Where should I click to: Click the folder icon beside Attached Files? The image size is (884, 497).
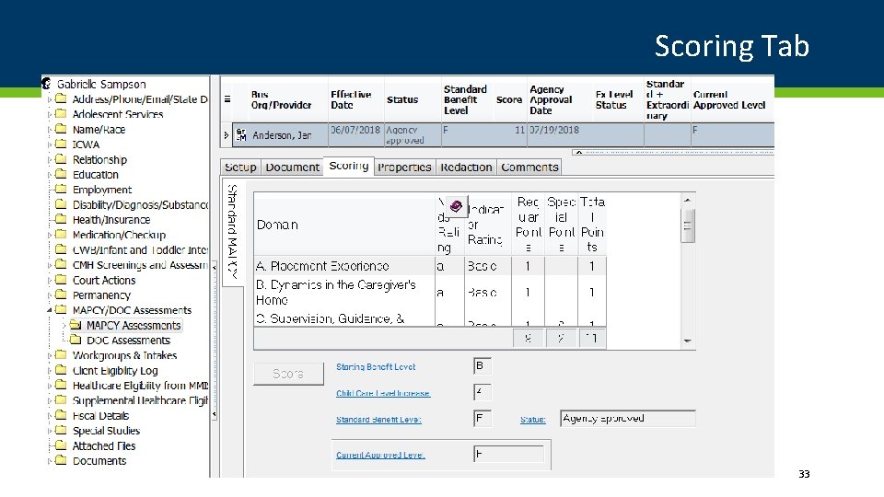click(x=61, y=445)
